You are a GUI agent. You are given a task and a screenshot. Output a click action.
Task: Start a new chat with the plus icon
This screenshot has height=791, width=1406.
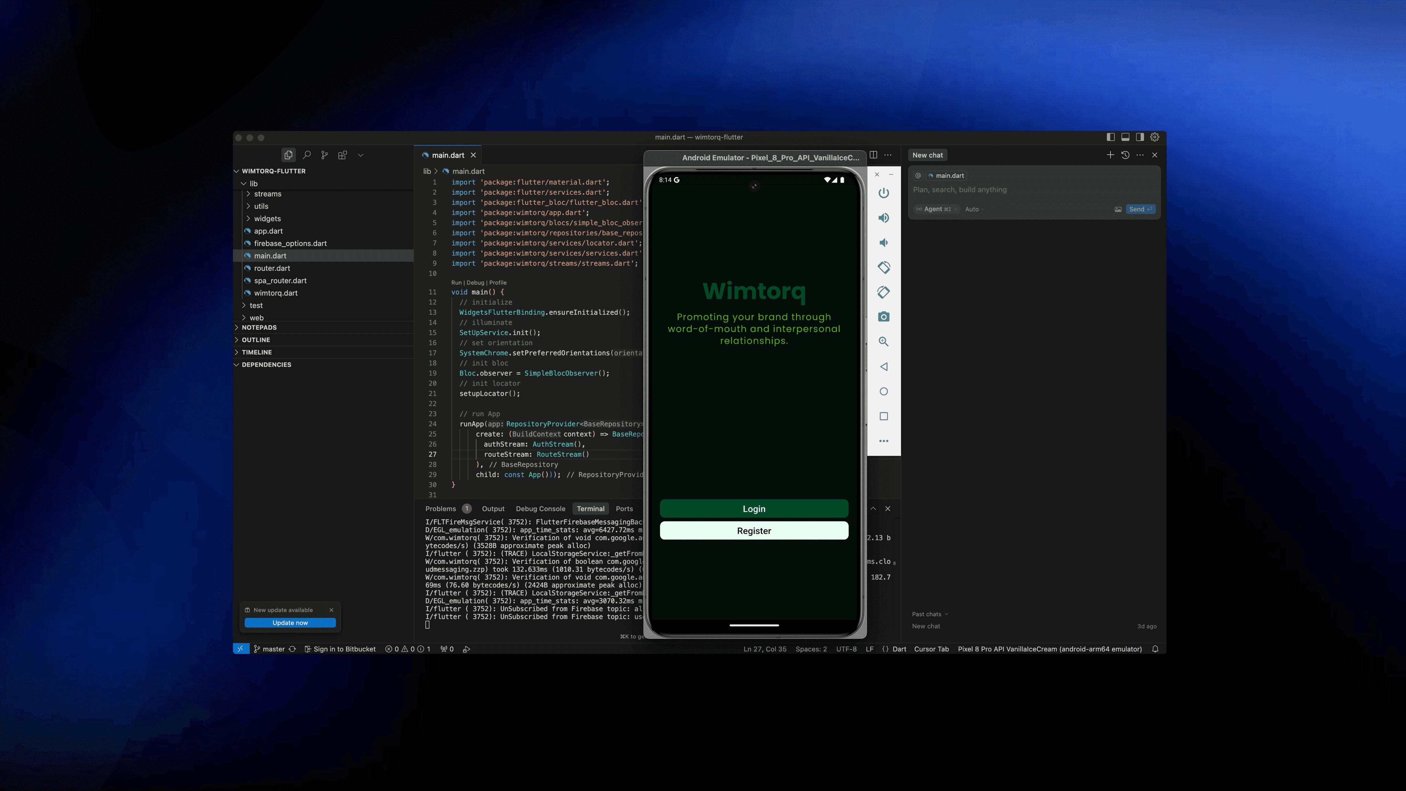1111,155
